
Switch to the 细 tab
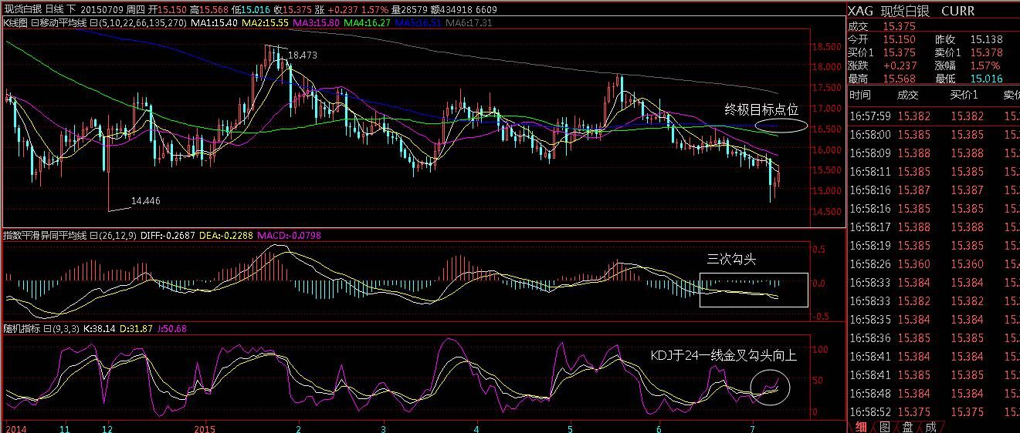pyautogui.click(x=860, y=427)
